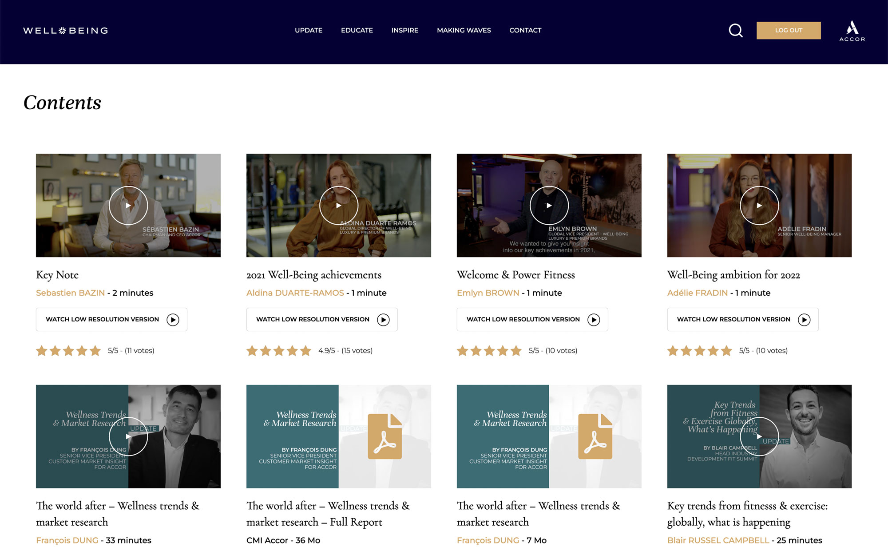The image size is (888, 555).
Task: Open market research – Full Report title
Action: pos(328,514)
